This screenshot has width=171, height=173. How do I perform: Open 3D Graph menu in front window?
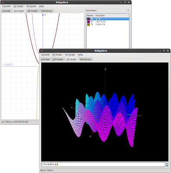click(x=70, y=54)
